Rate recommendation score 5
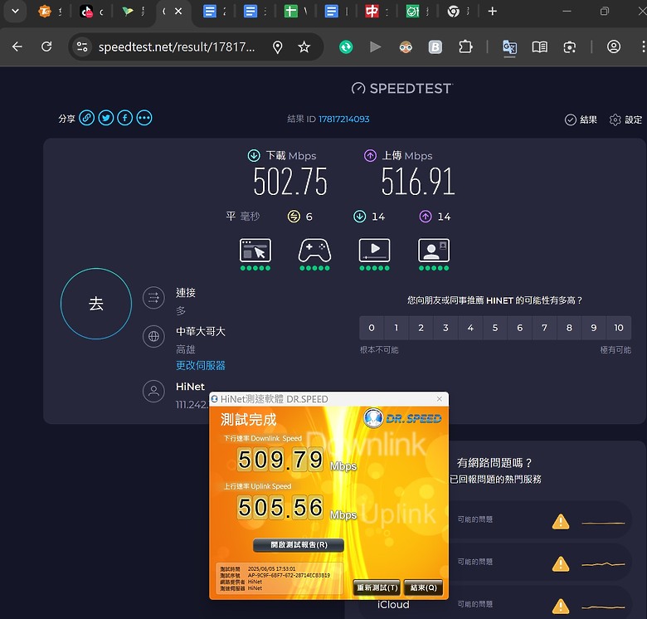 coord(495,328)
